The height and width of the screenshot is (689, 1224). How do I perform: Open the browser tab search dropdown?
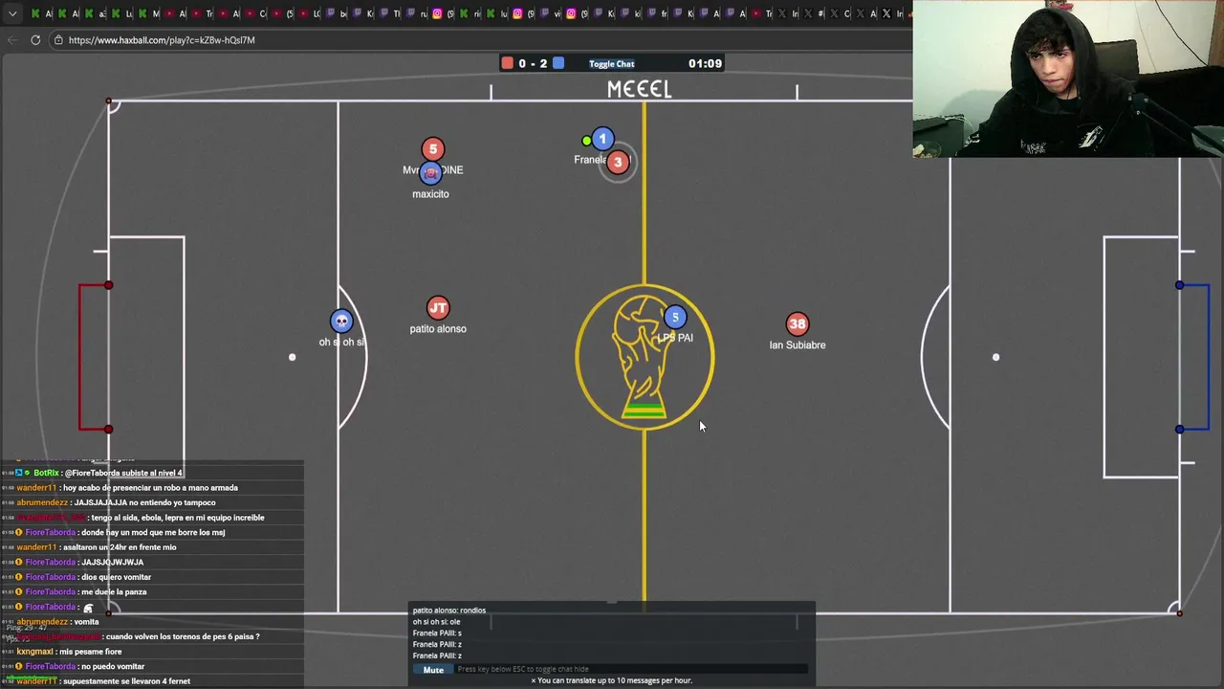pos(12,13)
